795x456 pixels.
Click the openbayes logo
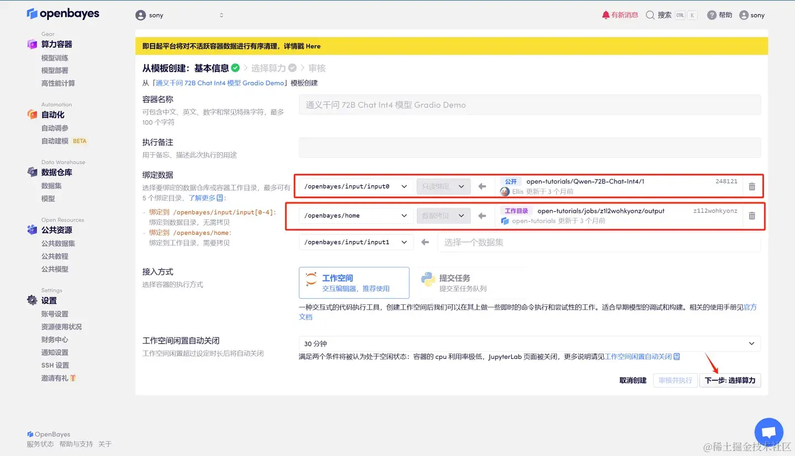(63, 14)
